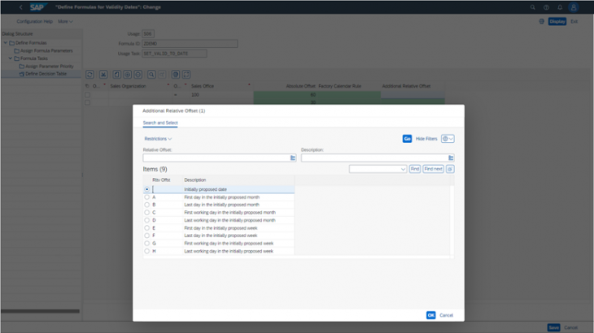Collapse the Define Formulas tree node
The image size is (594, 333).
tap(6, 43)
